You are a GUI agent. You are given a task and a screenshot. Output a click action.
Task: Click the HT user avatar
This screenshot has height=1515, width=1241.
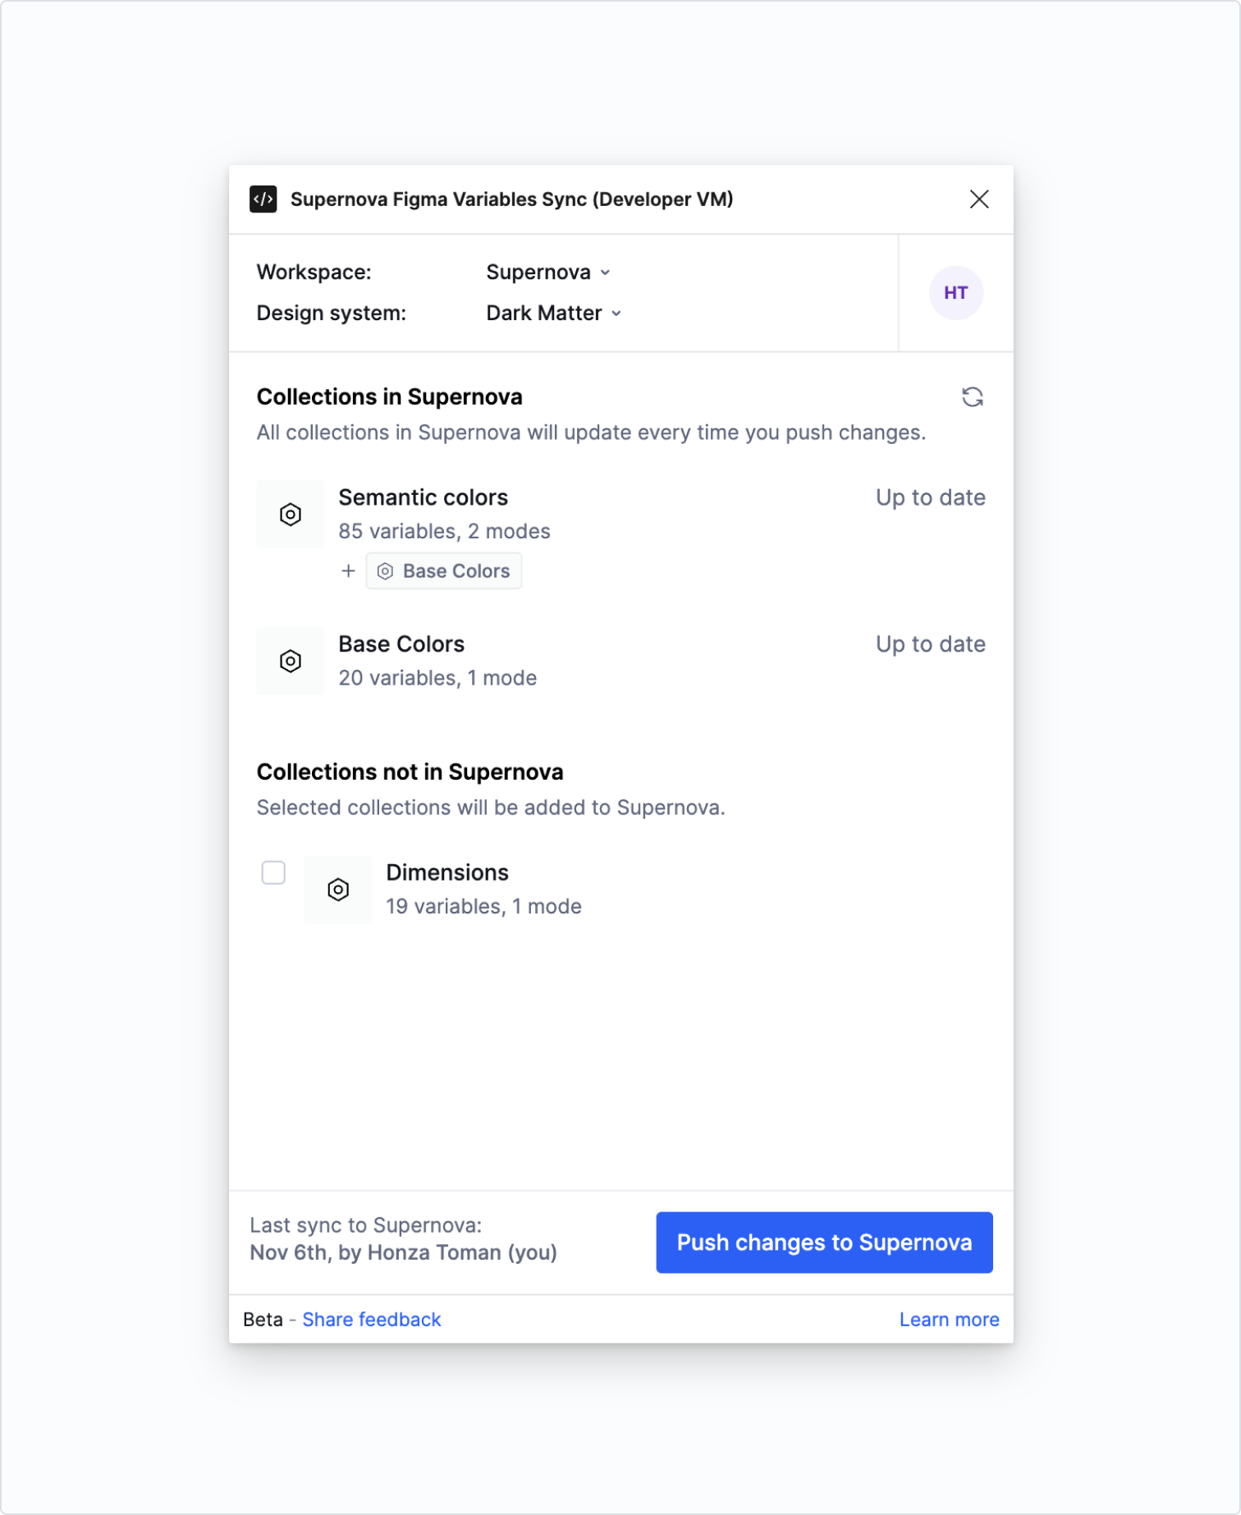[955, 293]
